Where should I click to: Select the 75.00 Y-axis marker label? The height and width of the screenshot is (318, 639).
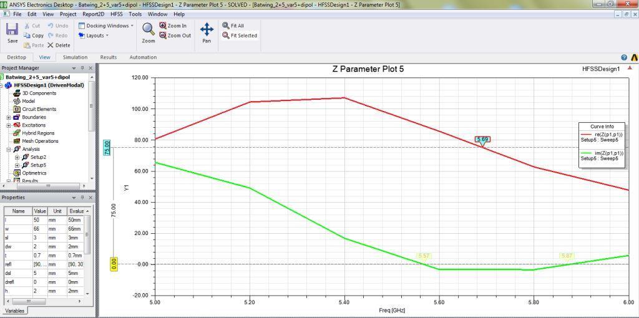coord(107,147)
